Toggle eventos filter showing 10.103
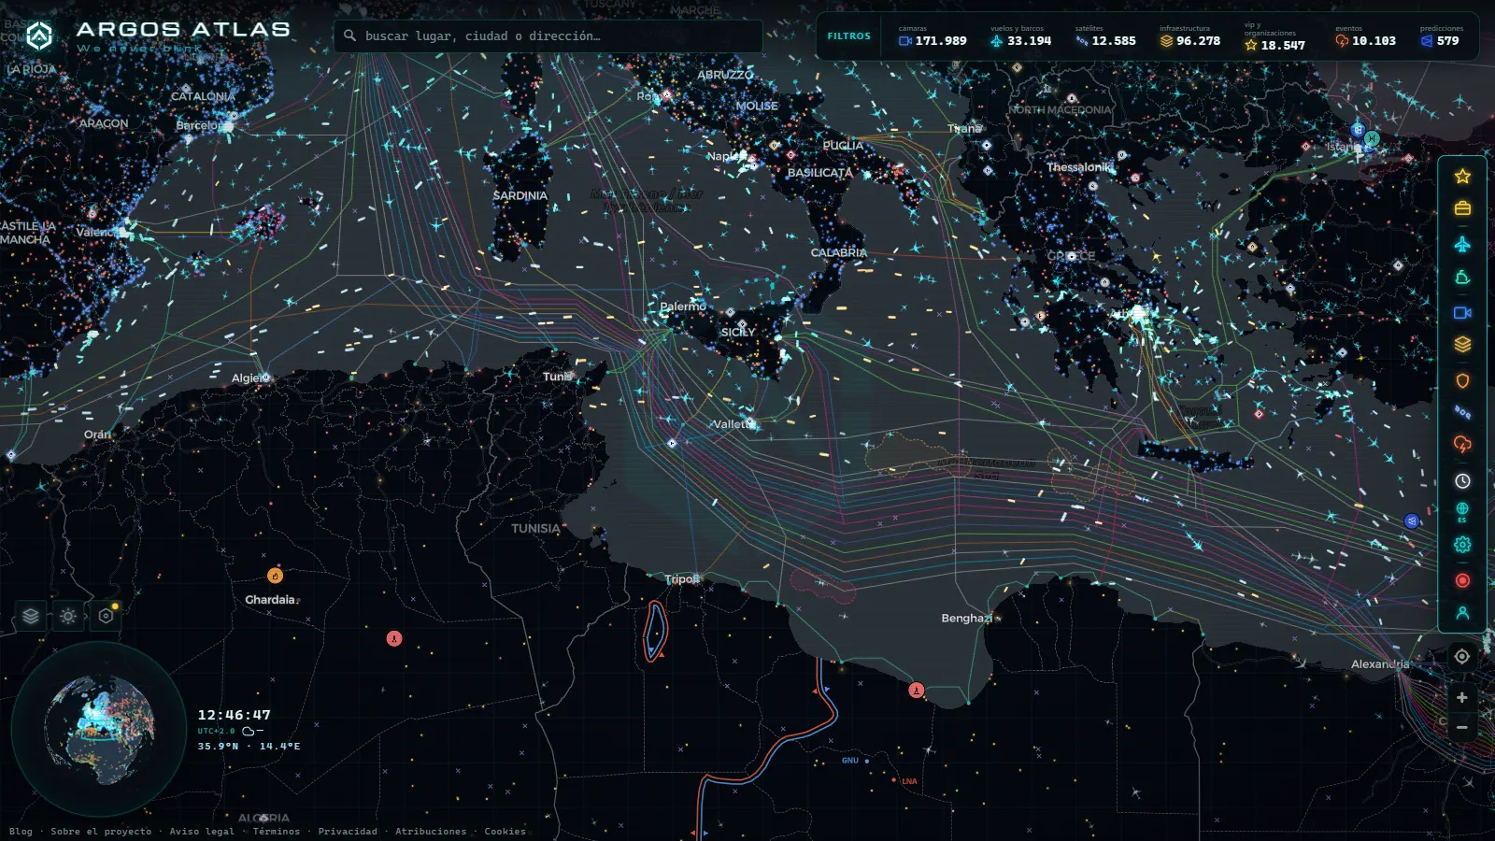The image size is (1495, 841). [1365, 36]
